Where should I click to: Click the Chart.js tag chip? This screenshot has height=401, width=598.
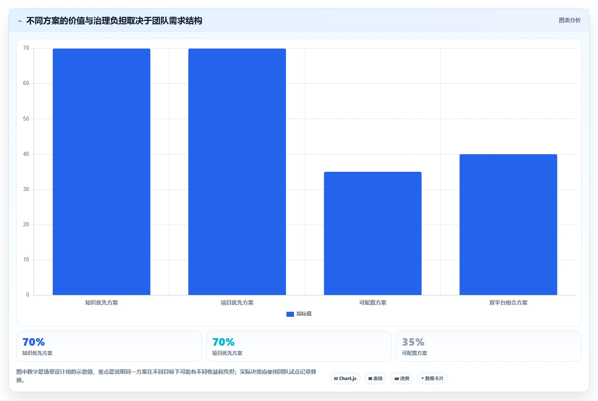click(x=345, y=378)
